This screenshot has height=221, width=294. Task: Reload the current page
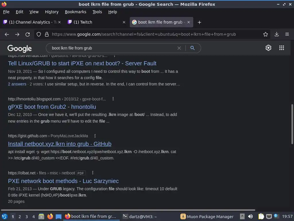tap(28, 35)
